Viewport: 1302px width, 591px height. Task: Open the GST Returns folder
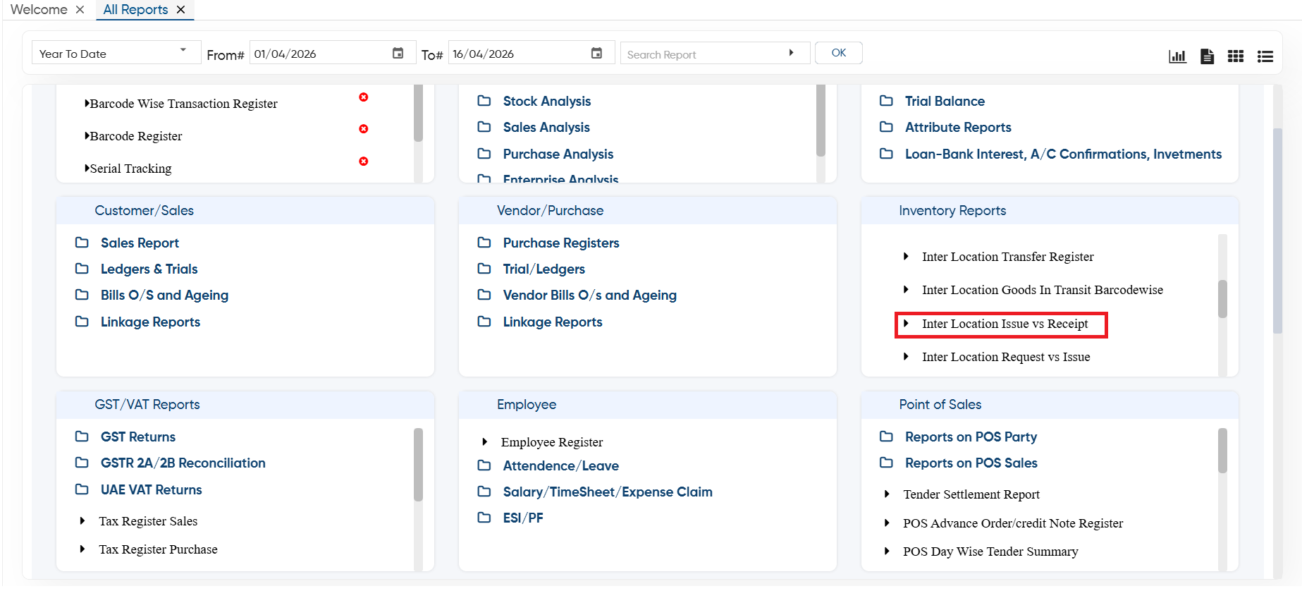click(x=137, y=437)
